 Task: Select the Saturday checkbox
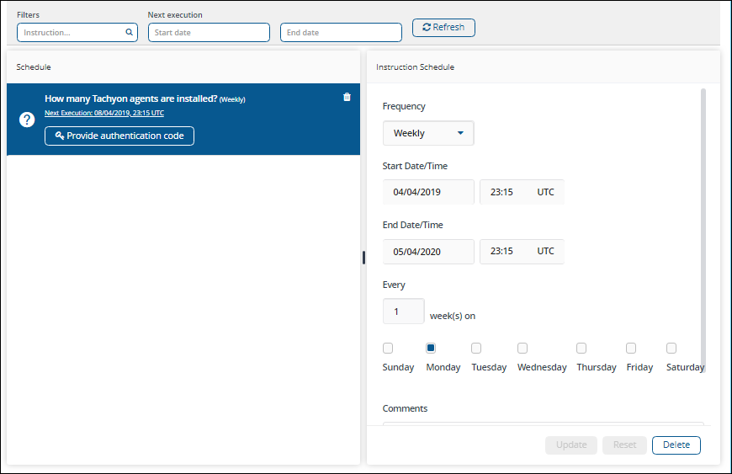click(671, 348)
